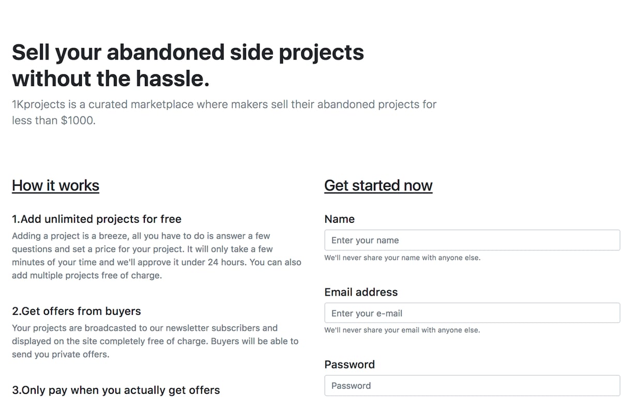Click the 1Kprojects marketplace description text
This screenshot has height=397, width=635.
pos(224,112)
